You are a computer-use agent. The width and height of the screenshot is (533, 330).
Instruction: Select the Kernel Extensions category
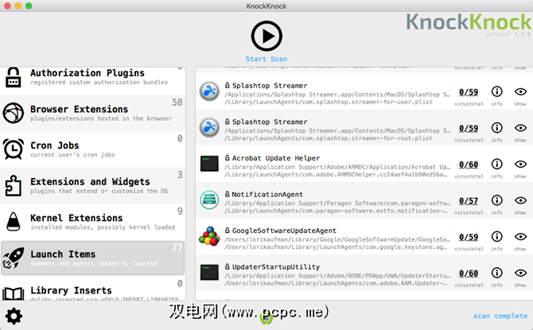[x=93, y=222]
